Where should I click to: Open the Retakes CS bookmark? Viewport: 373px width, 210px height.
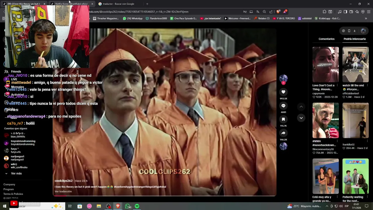[x=262, y=18]
